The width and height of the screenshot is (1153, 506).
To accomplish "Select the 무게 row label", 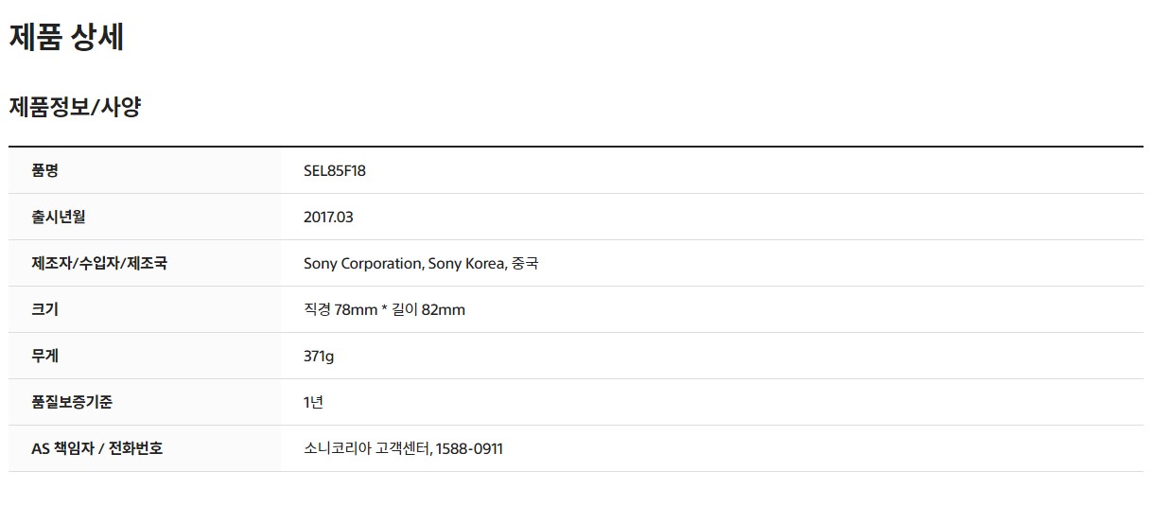I will click(x=45, y=356).
